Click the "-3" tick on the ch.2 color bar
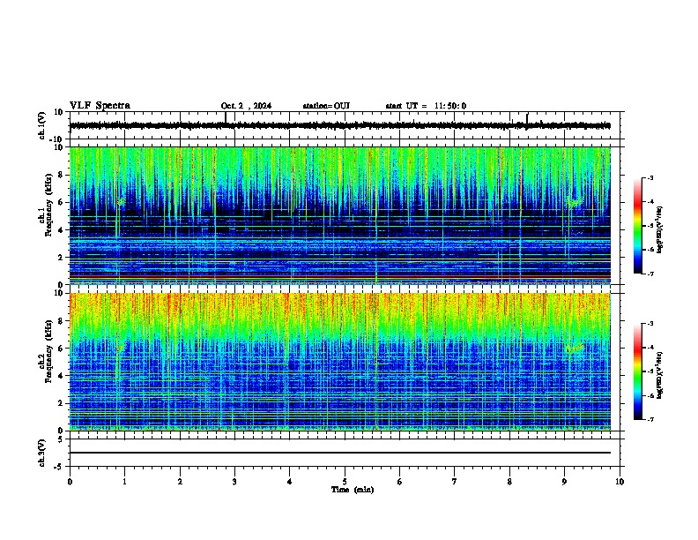 point(650,324)
